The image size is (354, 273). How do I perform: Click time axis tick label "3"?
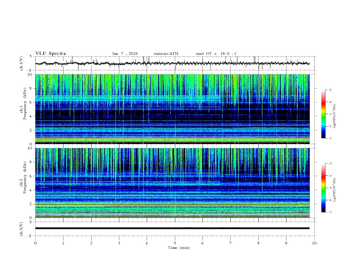click(119, 243)
